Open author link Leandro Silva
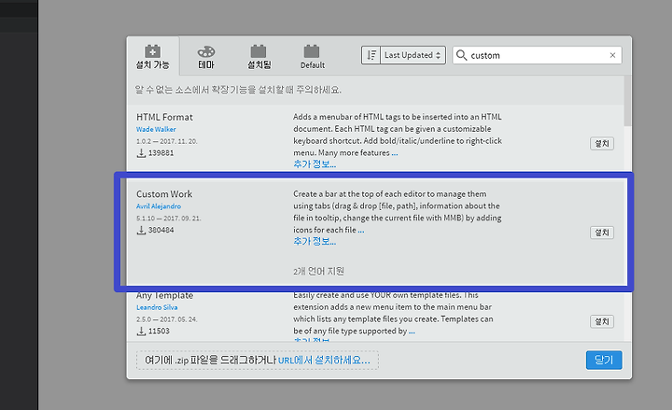The height and width of the screenshot is (410, 672). [157, 307]
